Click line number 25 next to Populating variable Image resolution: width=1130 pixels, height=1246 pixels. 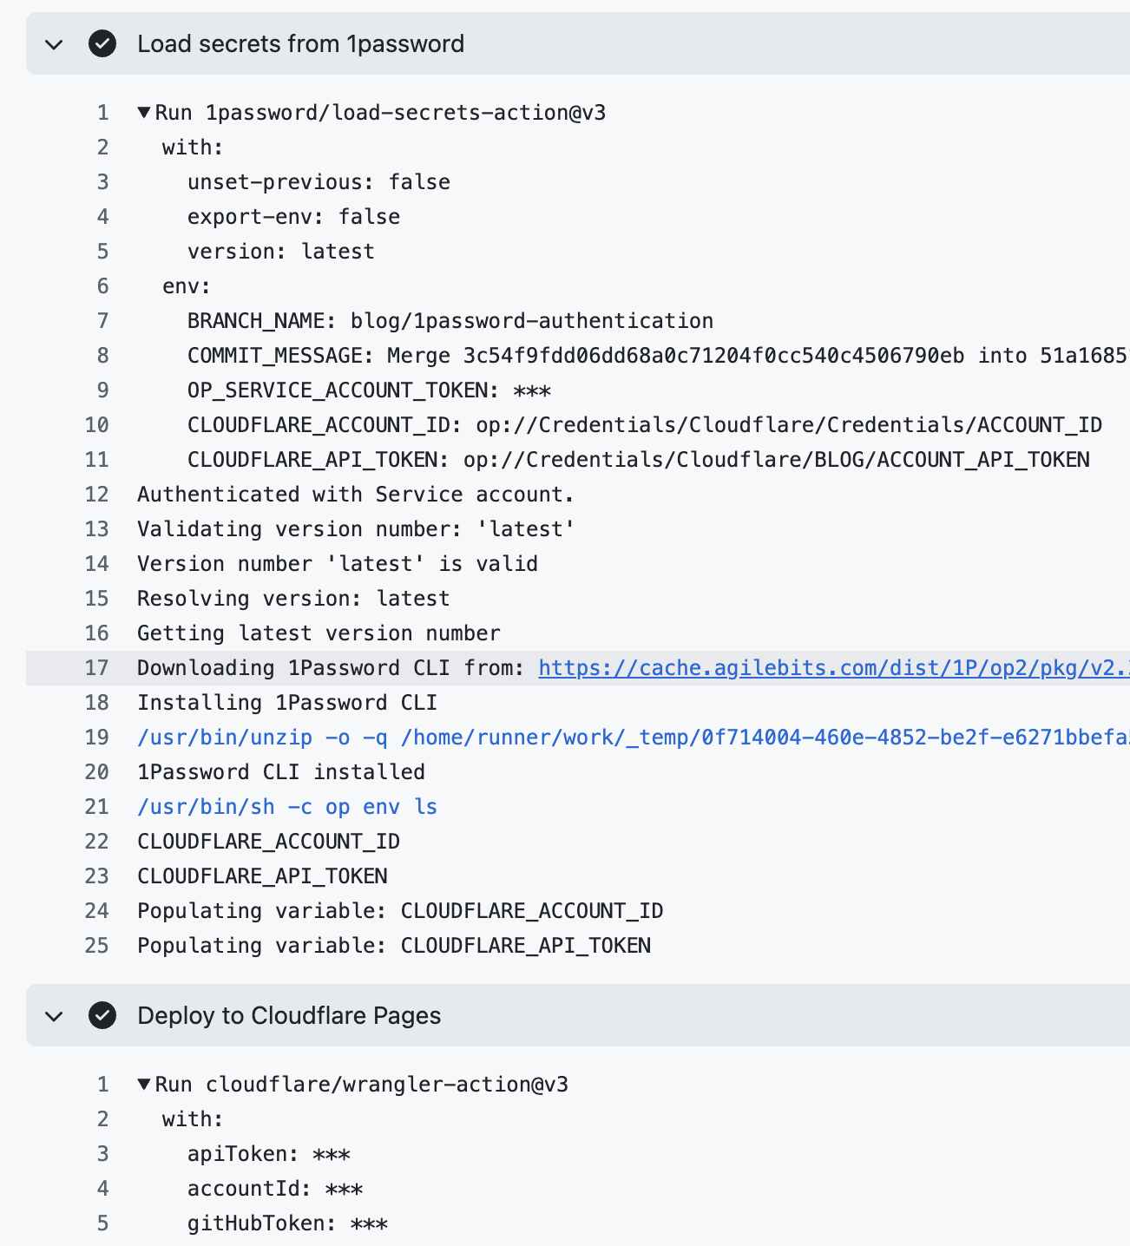[x=96, y=945]
